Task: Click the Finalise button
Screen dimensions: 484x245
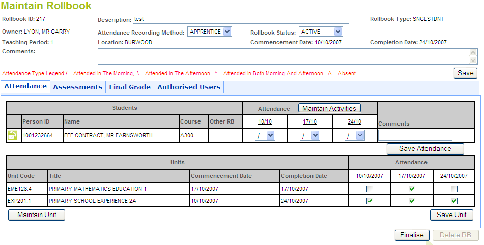Action: [412, 235]
